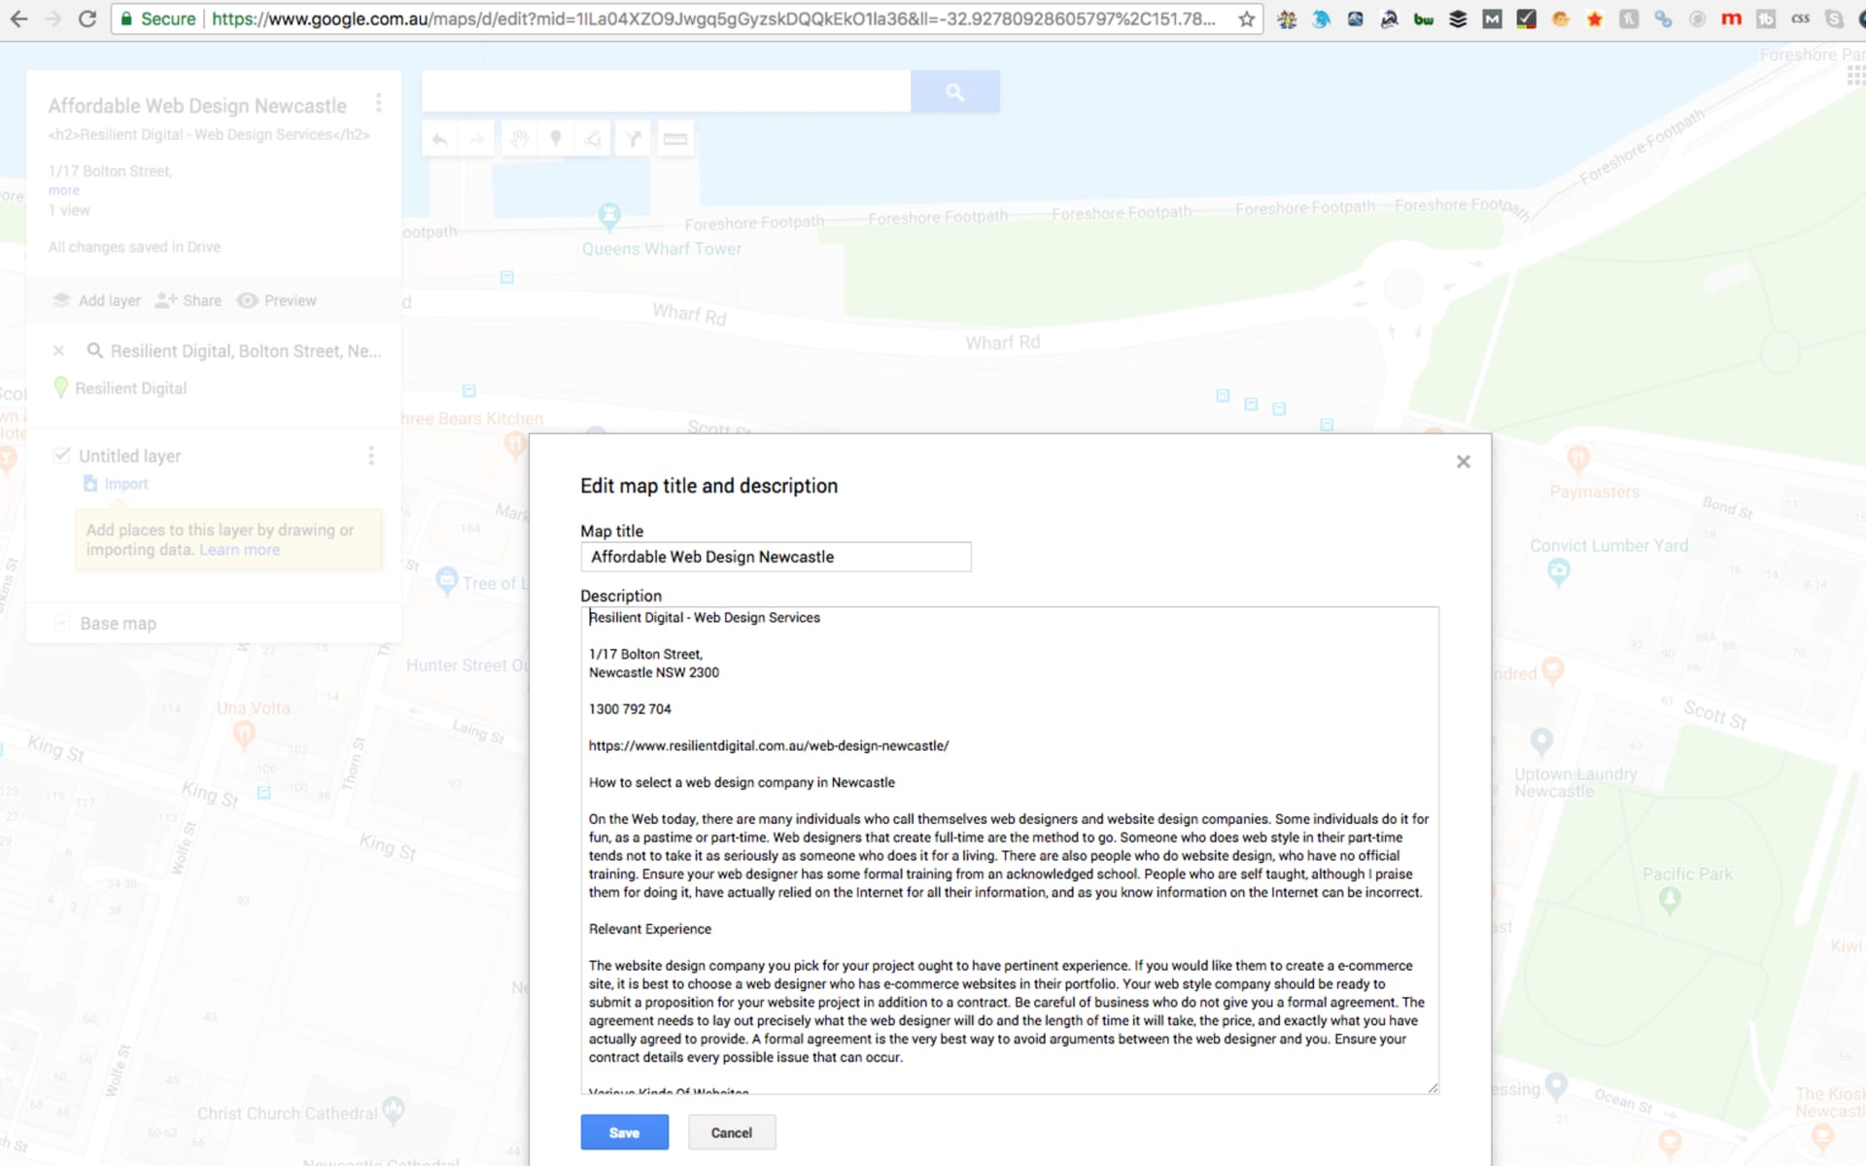Click Share in the sidebar
Screen dimensions: 1866x1166
[x=189, y=300]
